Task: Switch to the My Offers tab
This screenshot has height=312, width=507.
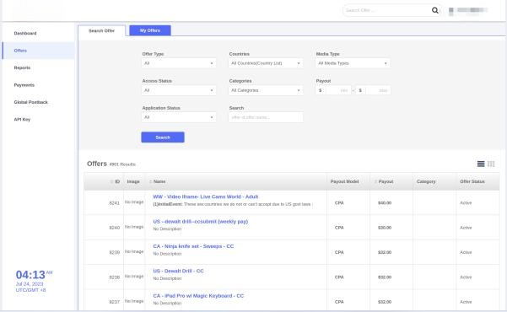Action: 150,30
